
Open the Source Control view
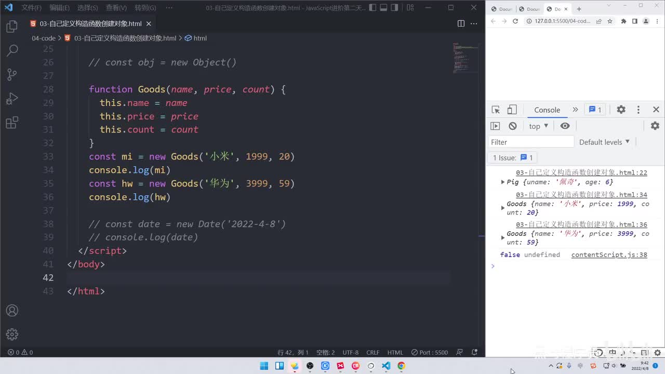tap(12, 75)
